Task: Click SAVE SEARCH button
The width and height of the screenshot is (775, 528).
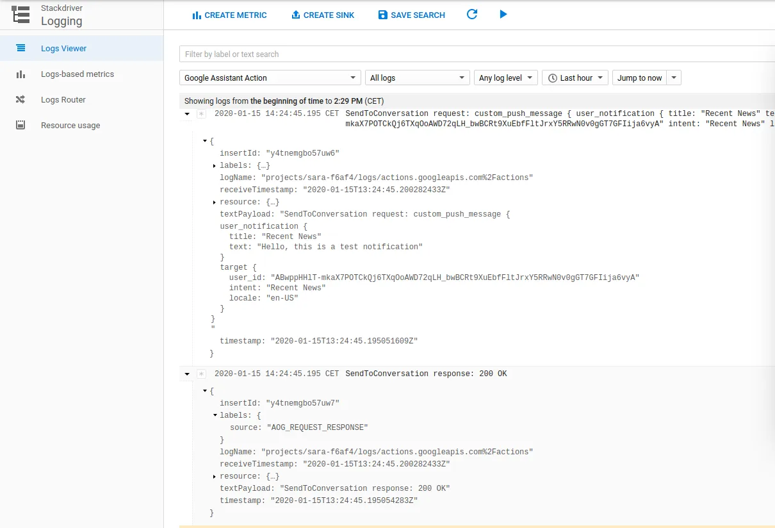Action: [411, 15]
